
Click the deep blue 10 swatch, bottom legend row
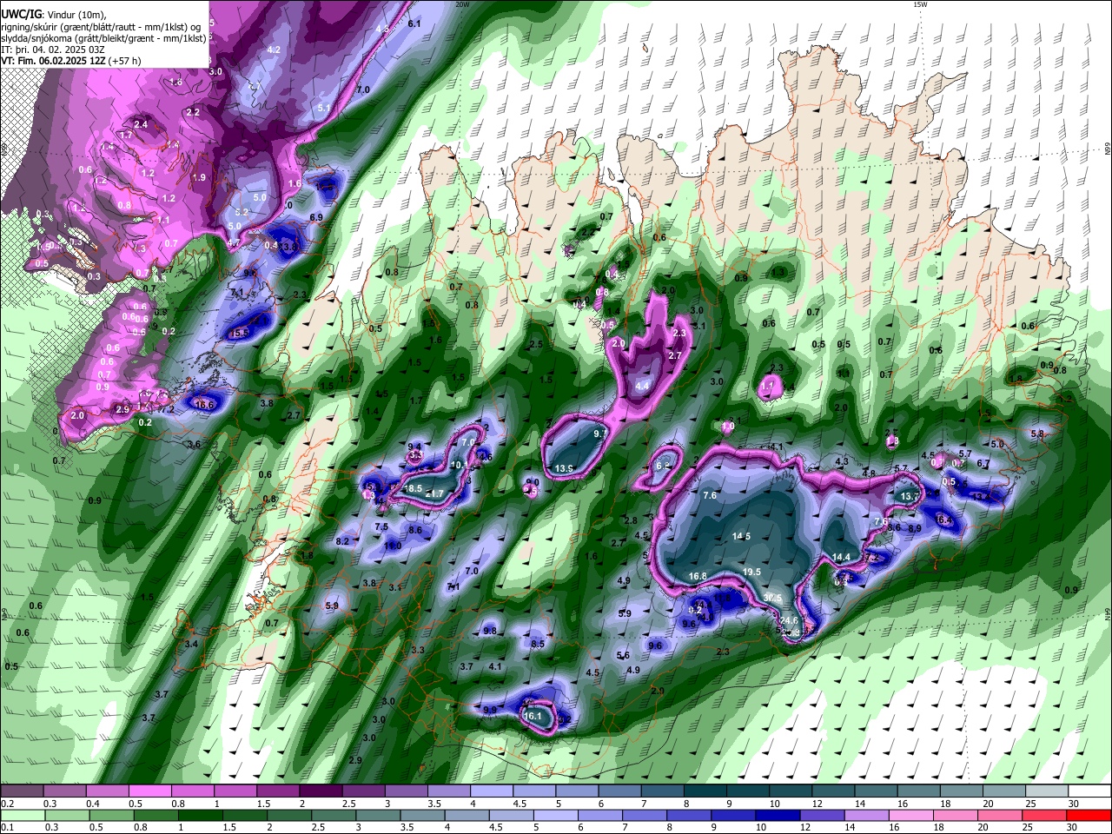pyautogui.click(x=778, y=815)
